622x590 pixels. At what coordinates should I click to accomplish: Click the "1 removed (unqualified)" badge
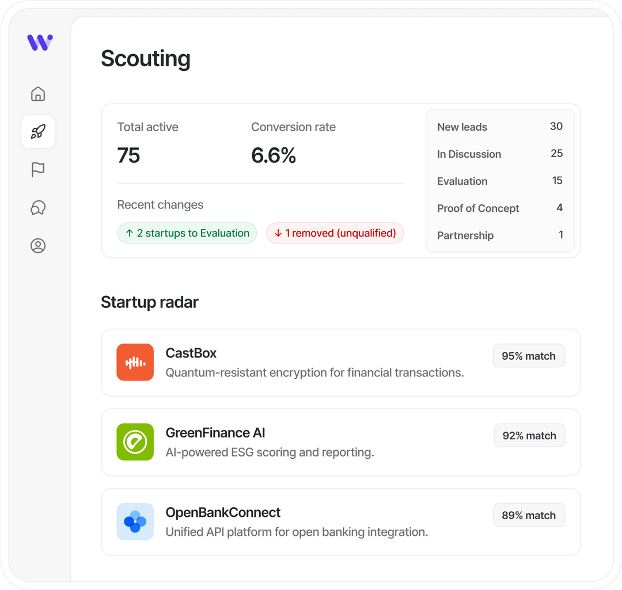point(335,233)
